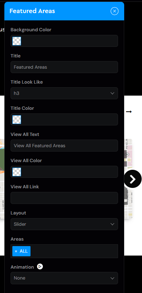Click the Animation preview play icon
142x293 pixels.
click(x=40, y=266)
